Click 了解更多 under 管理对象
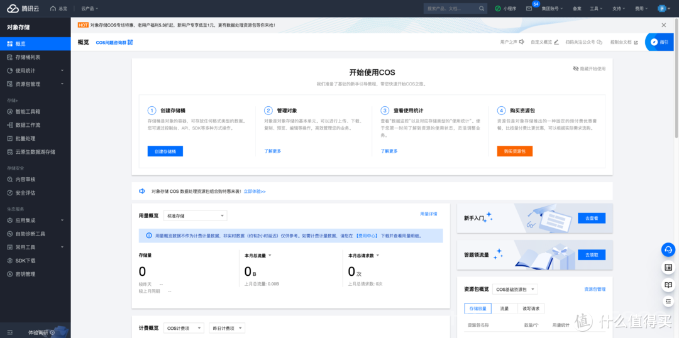This screenshot has height=338, width=679. tap(273, 151)
